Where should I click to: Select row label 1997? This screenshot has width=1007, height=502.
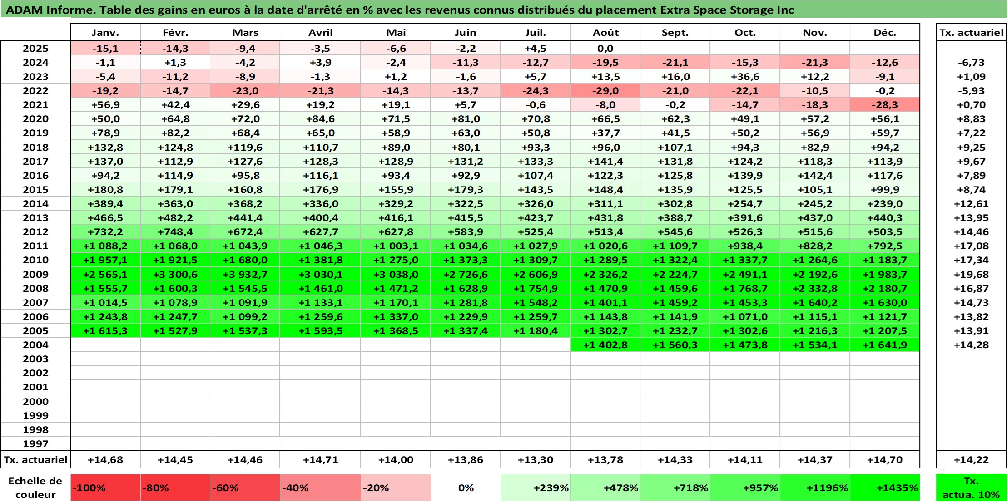pos(35,443)
